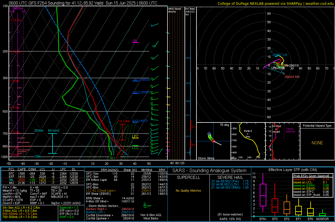Click the 'Prob EF2+ Given Supercell' legend header
335x222 pixels.
pyautogui.click(x=311, y=176)
